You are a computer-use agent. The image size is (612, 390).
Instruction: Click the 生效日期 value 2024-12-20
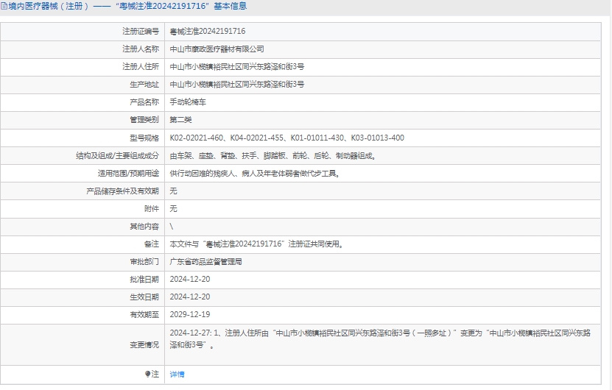click(x=189, y=297)
